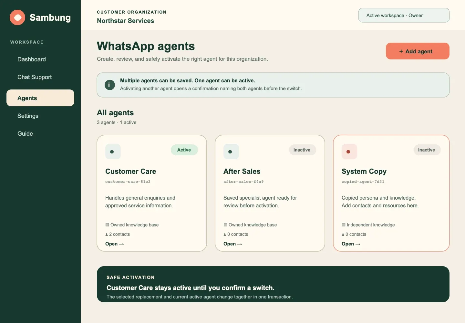The image size is (465, 323).
Task: Open the After Sales agent
Action: (233, 244)
